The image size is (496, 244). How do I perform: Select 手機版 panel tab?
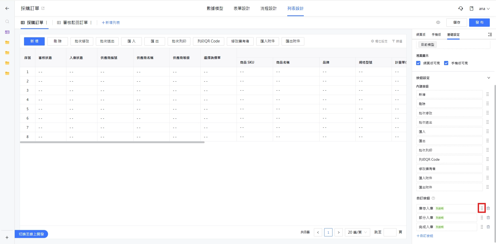point(436,35)
